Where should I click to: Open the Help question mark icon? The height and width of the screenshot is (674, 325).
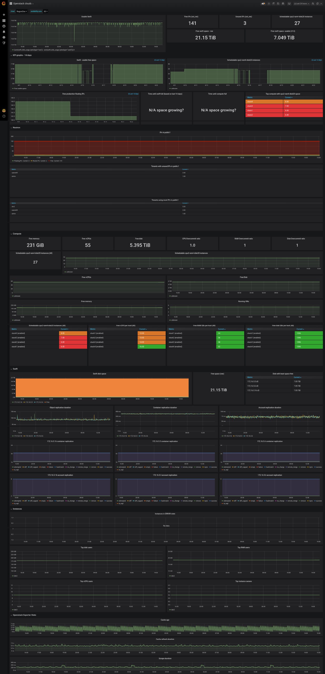coord(4,116)
